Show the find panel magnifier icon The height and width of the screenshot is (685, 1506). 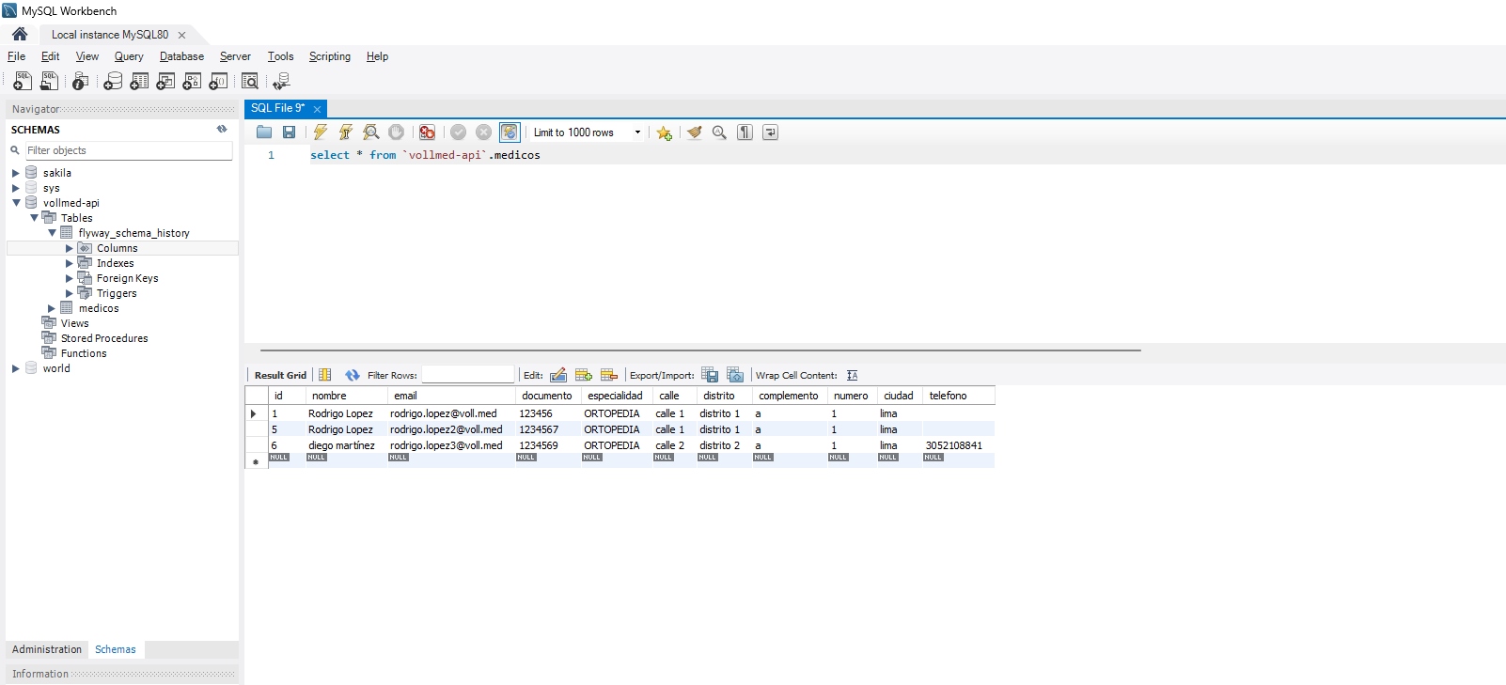pyautogui.click(x=719, y=132)
